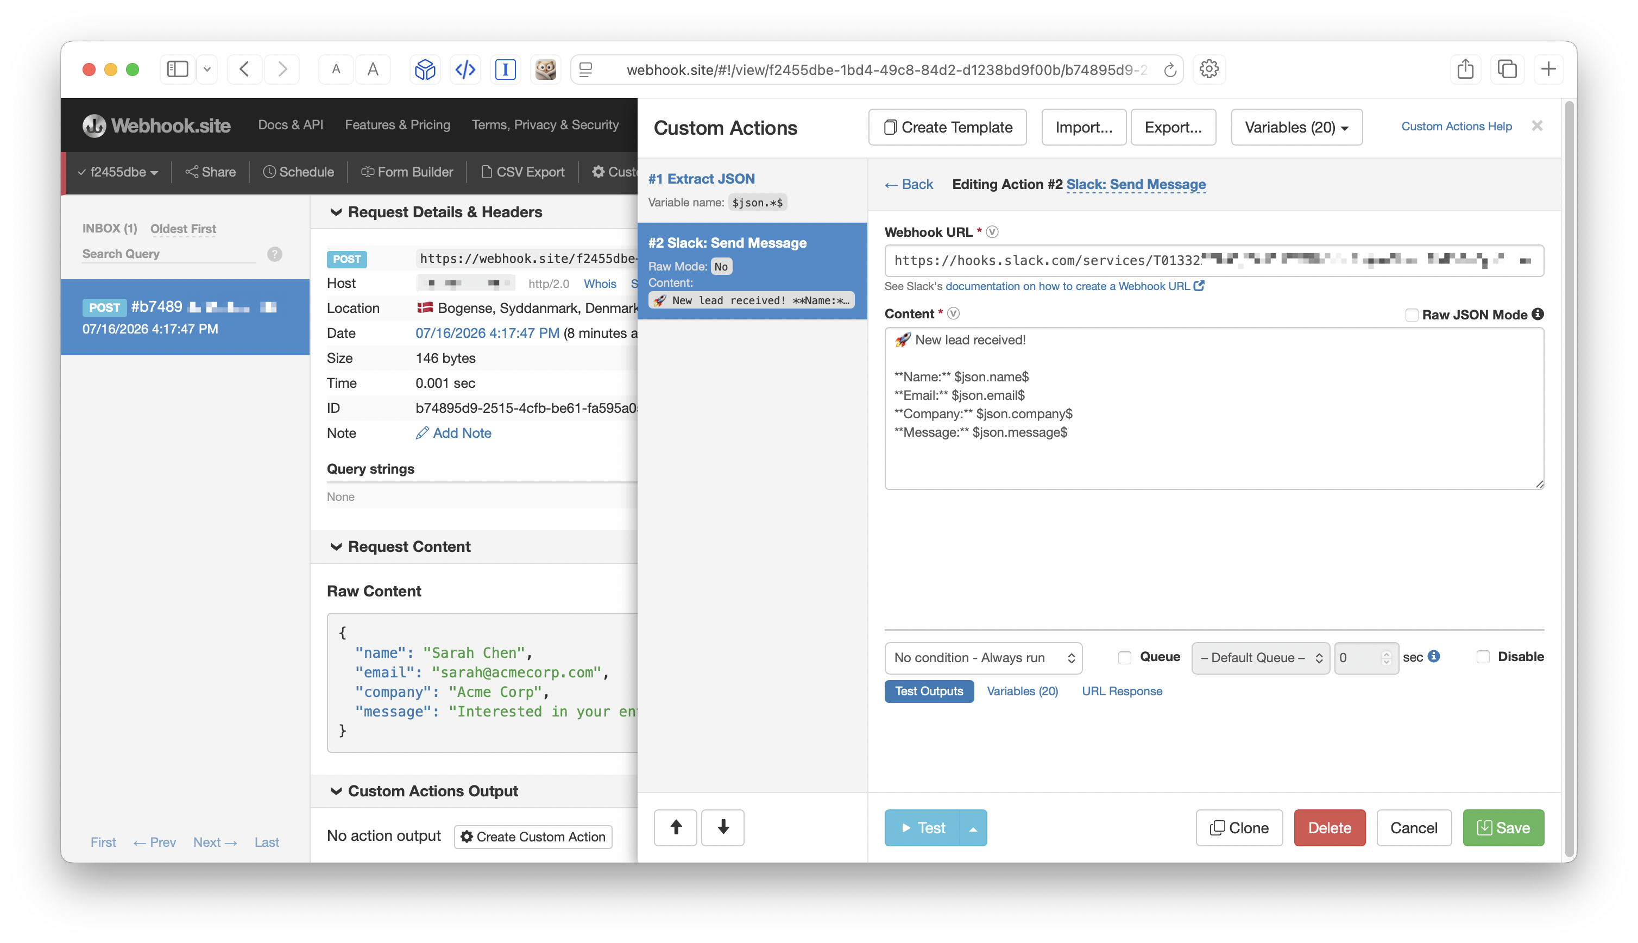Clone the current action
Image resolution: width=1638 pixels, height=943 pixels.
pyautogui.click(x=1238, y=828)
